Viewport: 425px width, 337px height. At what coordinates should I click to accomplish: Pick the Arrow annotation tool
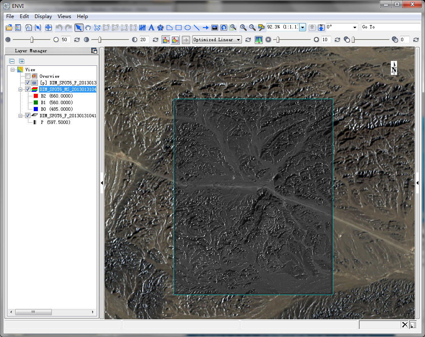click(206, 28)
